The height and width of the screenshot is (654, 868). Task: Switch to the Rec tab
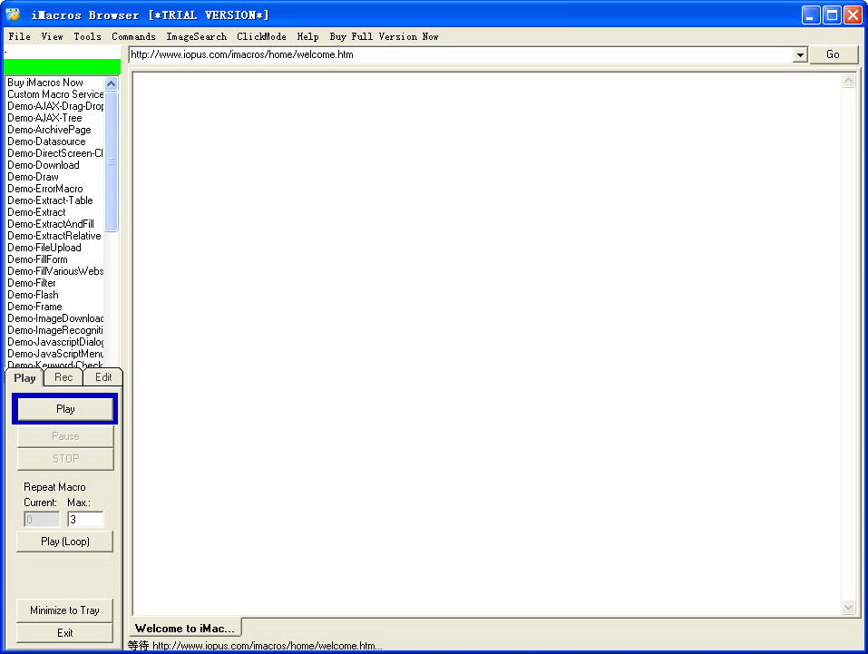pyautogui.click(x=63, y=377)
